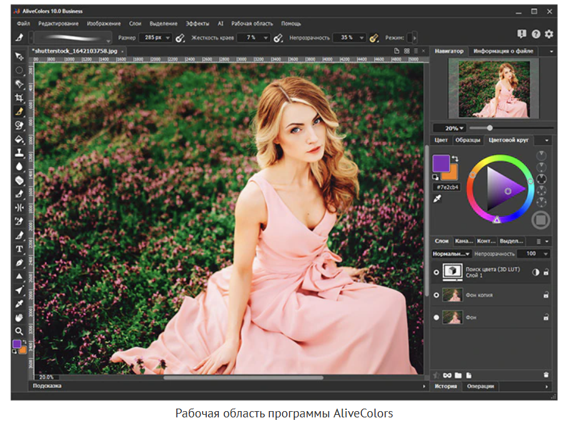The height and width of the screenshot is (423, 572).
Task: Toggle lock on the 'Фон' layer
Action: point(546,317)
